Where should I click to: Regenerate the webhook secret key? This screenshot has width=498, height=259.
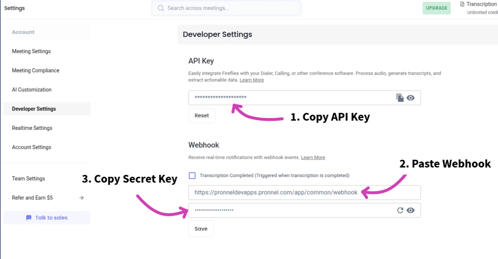[x=400, y=210]
